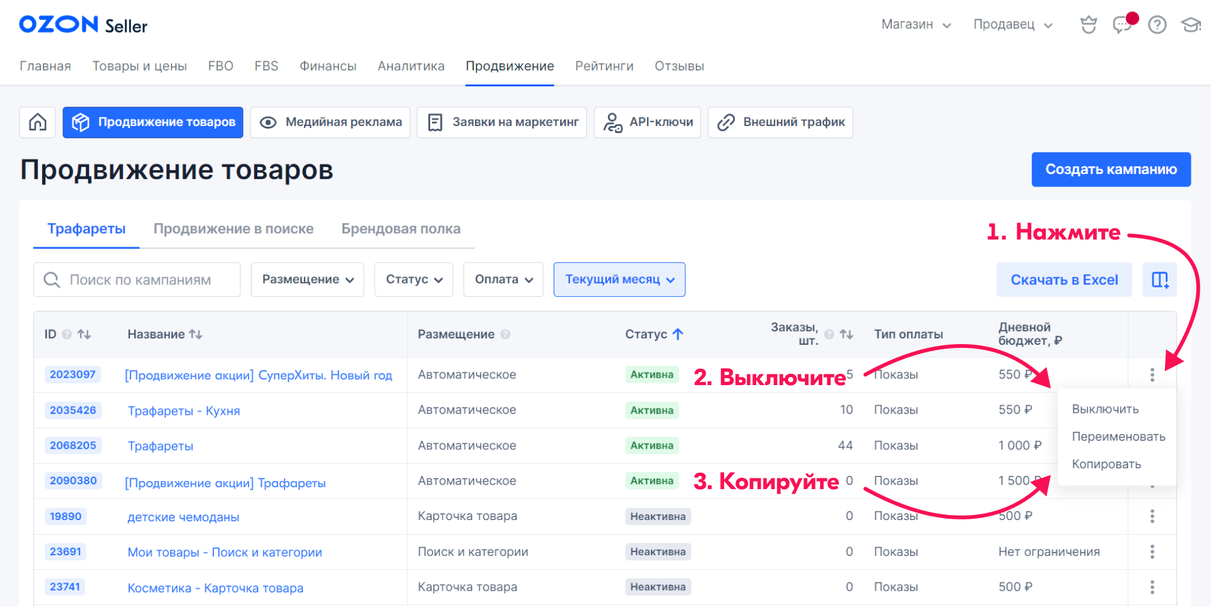
Task: Click Нет ограничения budget cell
Action: point(1049,552)
